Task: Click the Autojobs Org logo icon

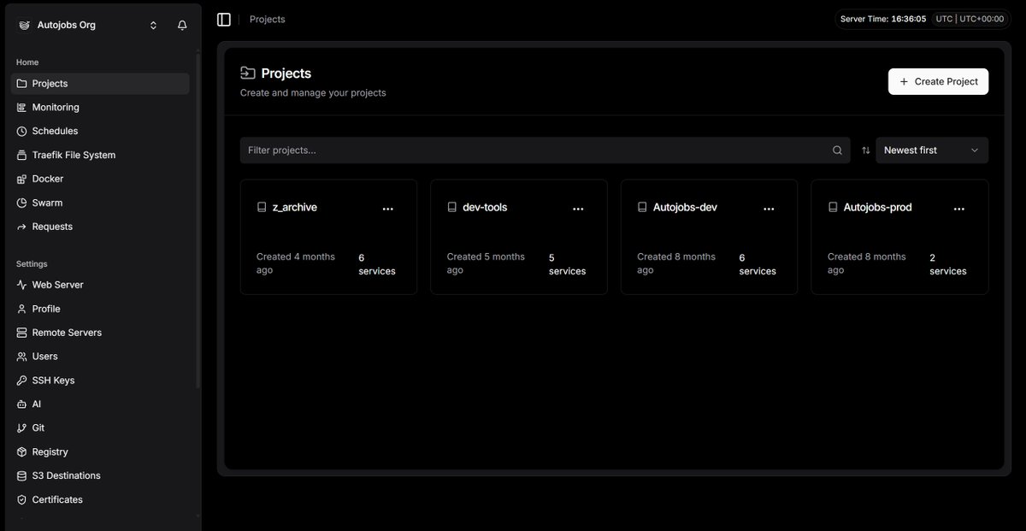Action: click(23, 26)
